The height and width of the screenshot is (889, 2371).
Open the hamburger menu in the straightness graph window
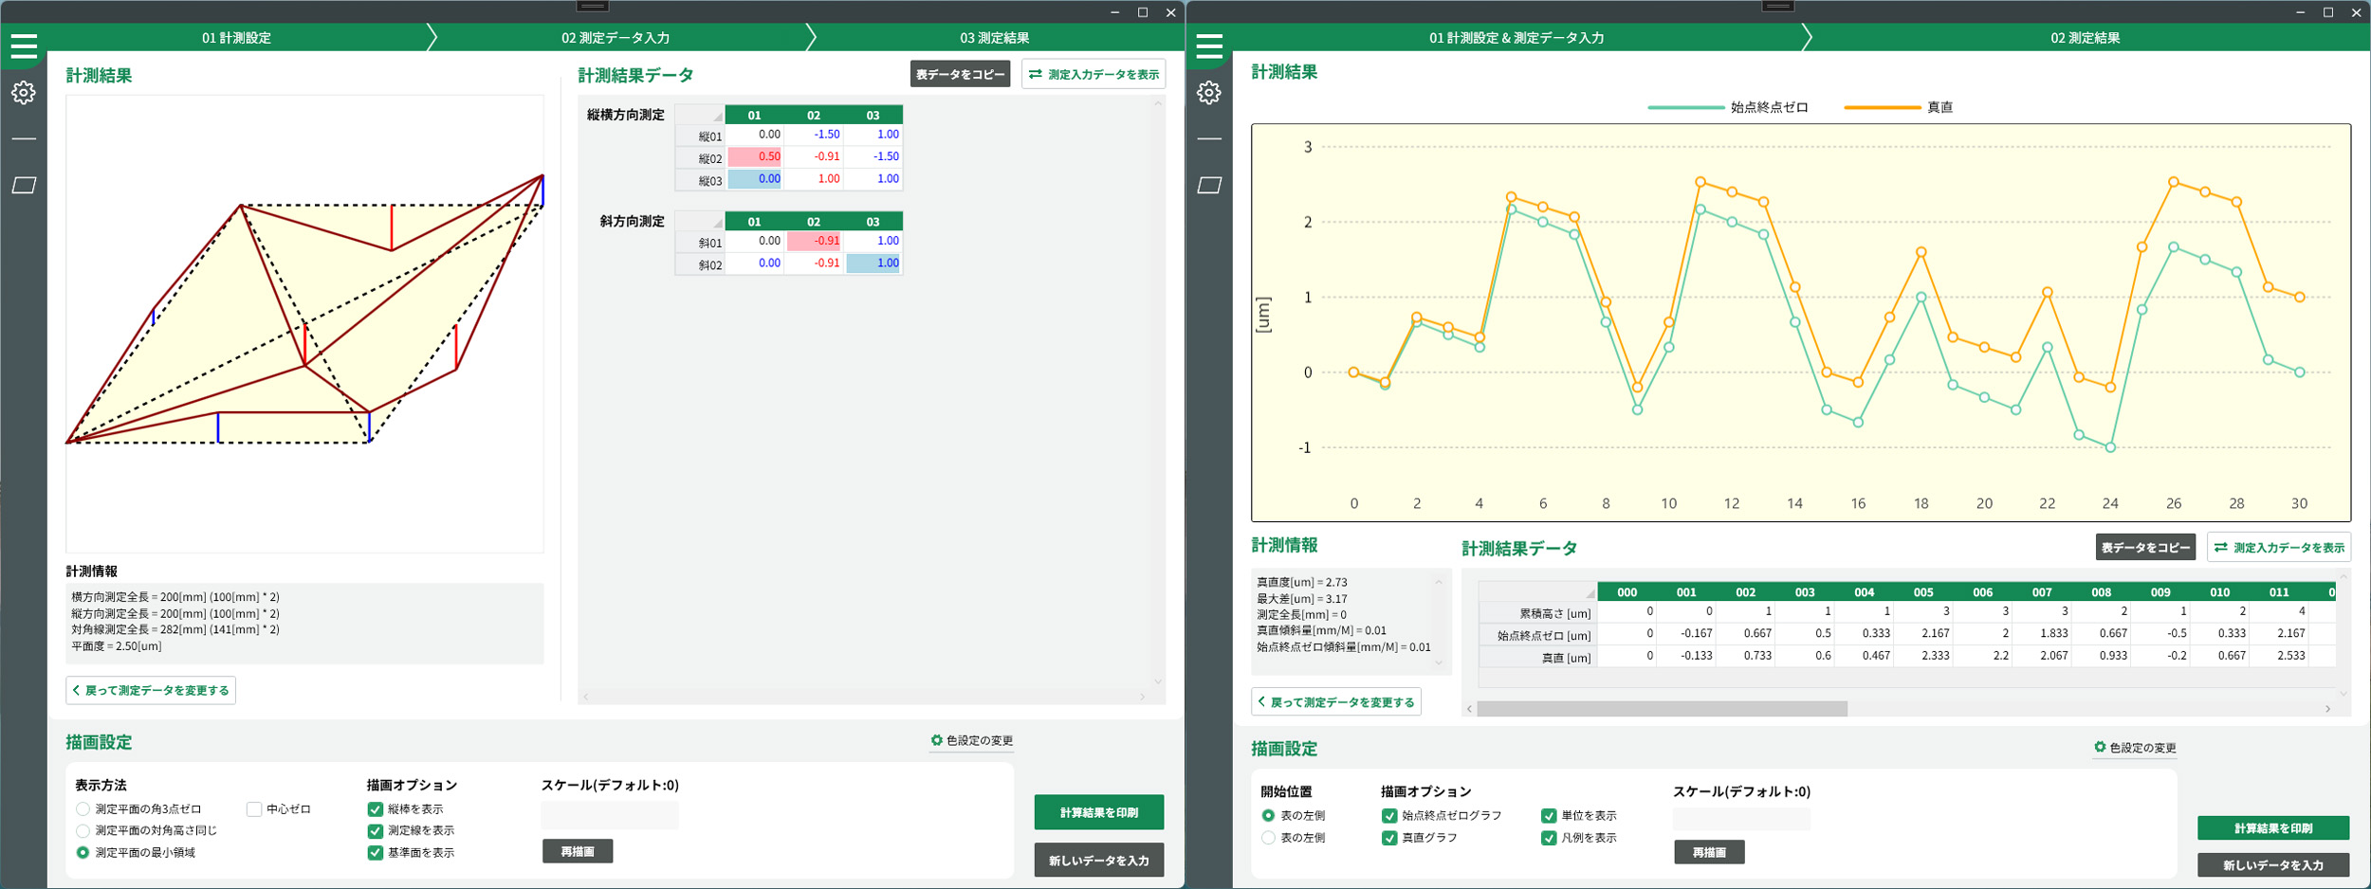[1209, 45]
